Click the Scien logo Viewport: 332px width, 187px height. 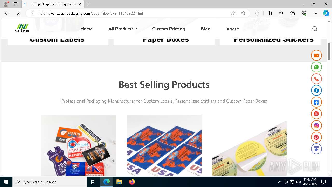22,28
